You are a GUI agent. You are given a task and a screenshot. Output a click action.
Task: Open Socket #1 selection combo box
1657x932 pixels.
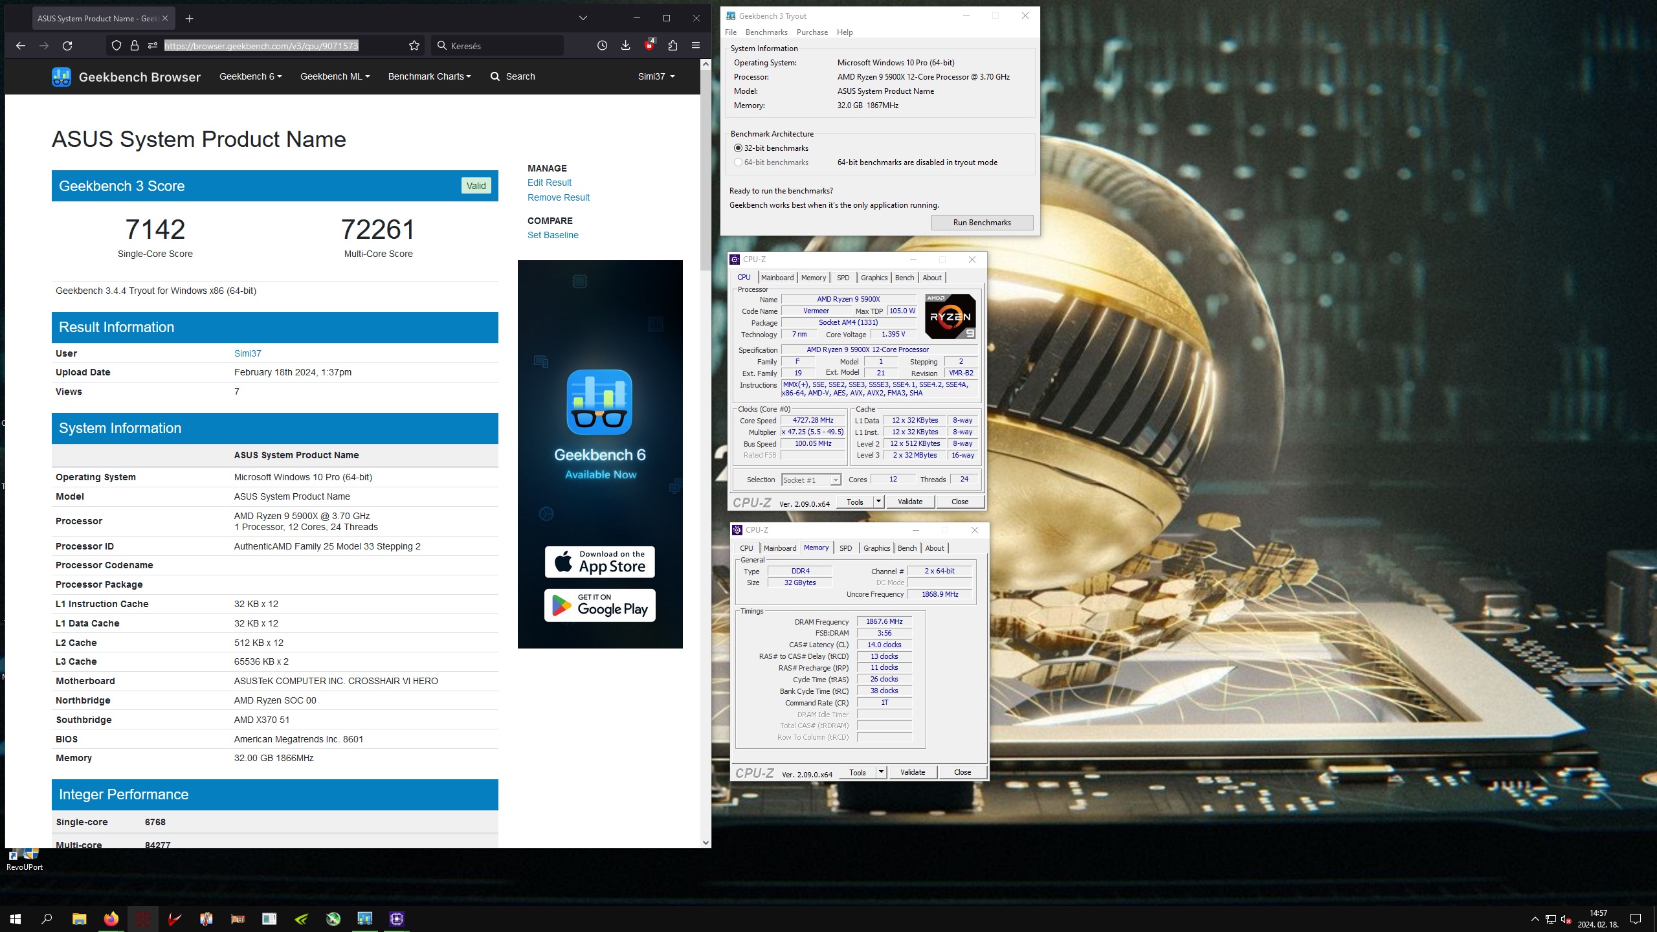811,480
